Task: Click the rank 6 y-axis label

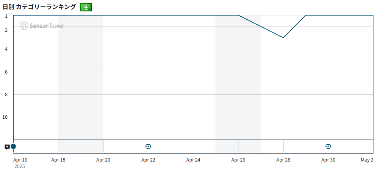Action: [6, 72]
